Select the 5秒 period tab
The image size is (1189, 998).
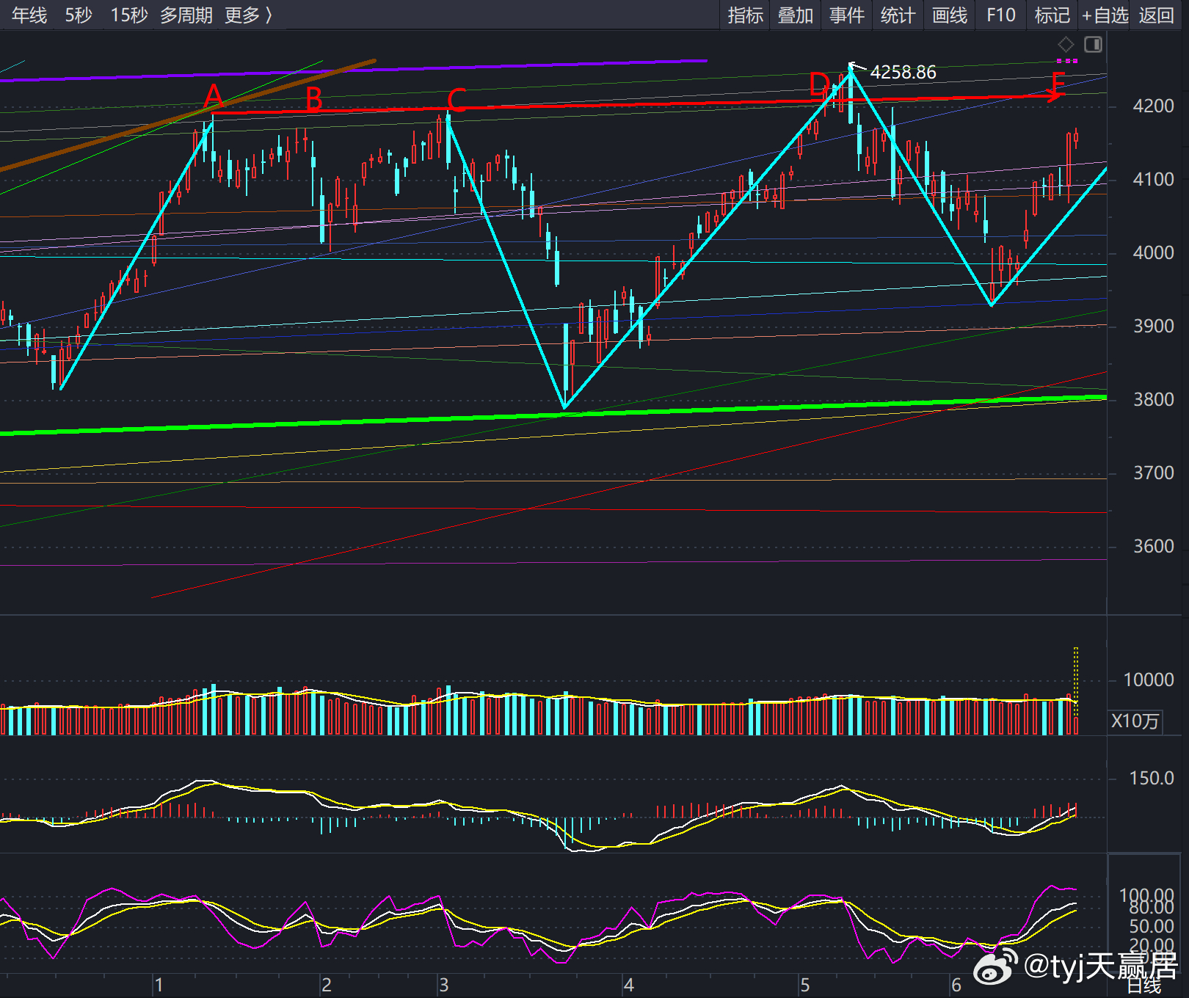point(79,15)
